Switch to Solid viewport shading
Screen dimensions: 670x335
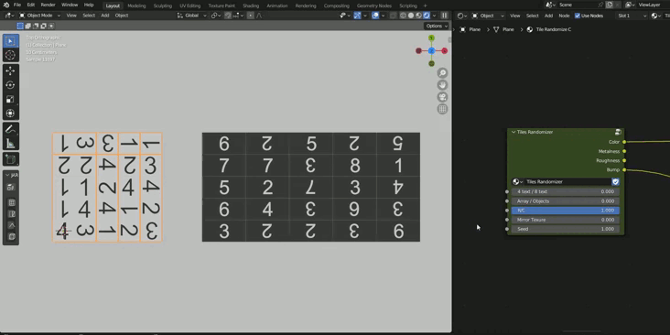coord(411,16)
